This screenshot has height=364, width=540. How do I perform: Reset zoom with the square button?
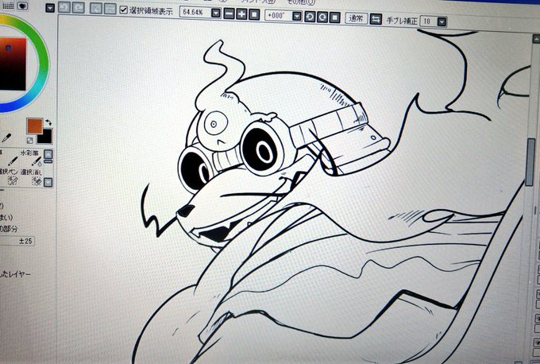tap(254, 14)
